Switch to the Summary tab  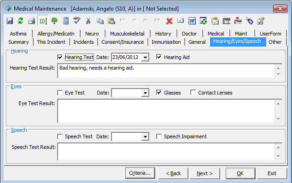point(18,42)
